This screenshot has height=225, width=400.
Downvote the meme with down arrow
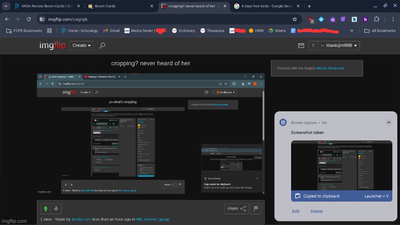[x=56, y=208]
